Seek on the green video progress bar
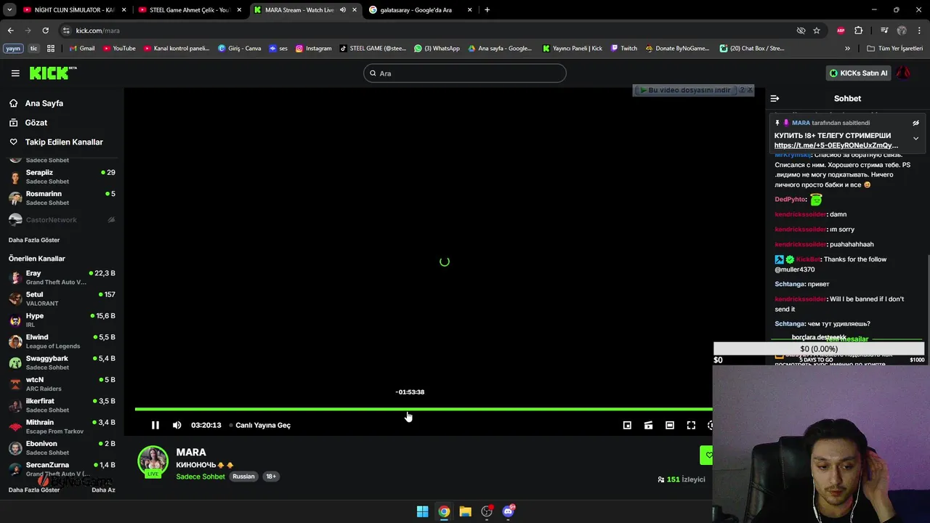 coord(423,409)
